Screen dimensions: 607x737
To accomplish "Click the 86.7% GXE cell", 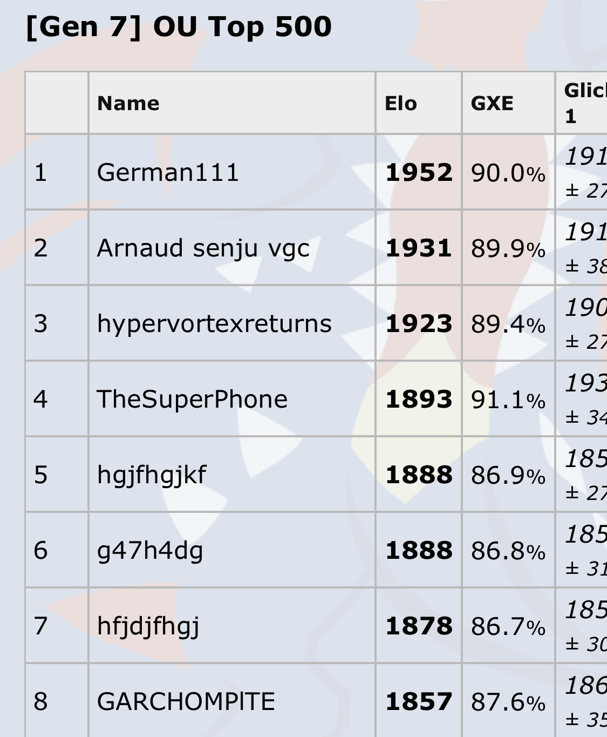I will (x=508, y=627).
